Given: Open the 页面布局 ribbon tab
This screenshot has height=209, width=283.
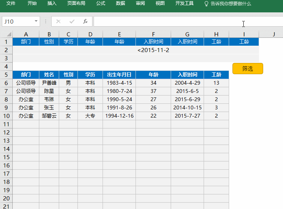Looking at the screenshot, I should pos(76,3).
